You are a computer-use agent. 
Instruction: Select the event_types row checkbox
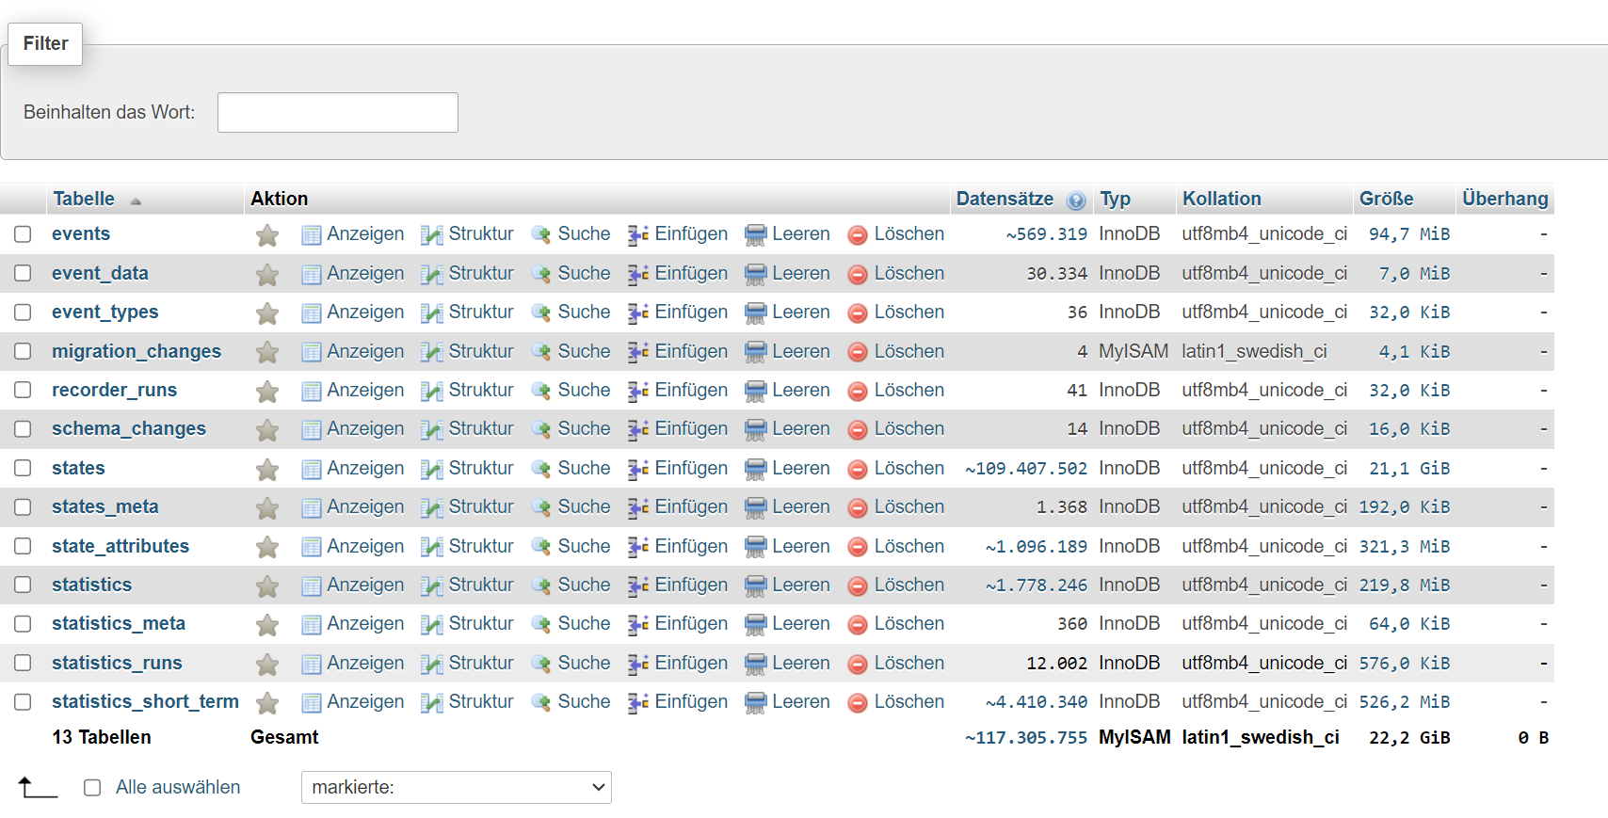click(24, 313)
